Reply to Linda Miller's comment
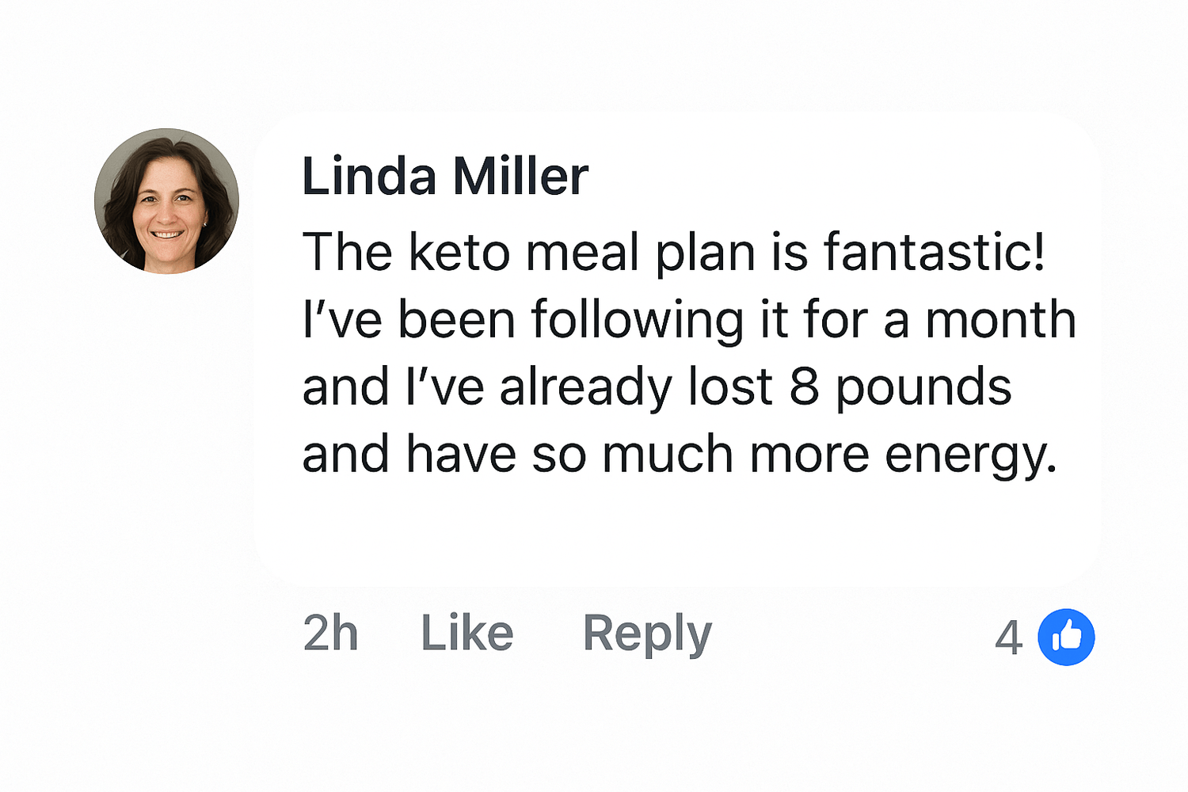 [x=647, y=634]
